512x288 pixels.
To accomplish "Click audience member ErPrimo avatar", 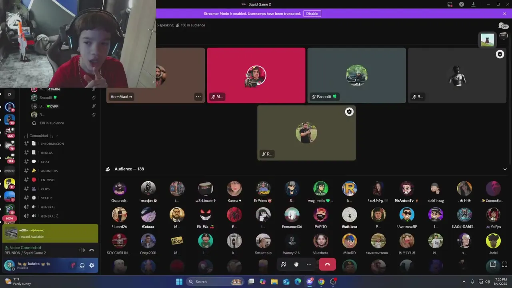I will [x=263, y=188].
